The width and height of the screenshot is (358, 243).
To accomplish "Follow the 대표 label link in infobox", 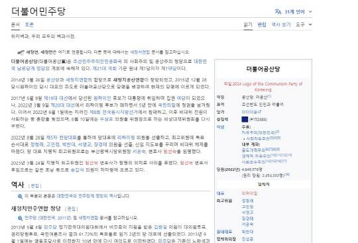I will pyautogui.click(x=220, y=193).
